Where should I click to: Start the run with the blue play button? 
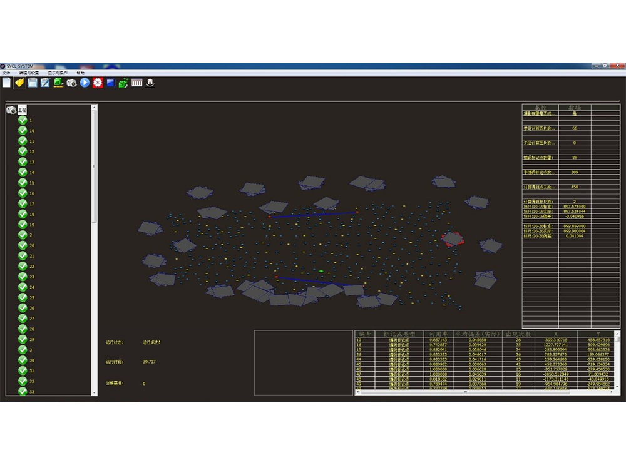[x=85, y=83]
